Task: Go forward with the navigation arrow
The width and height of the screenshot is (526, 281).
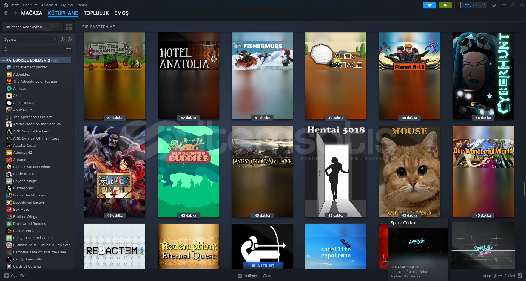Action: [x=15, y=13]
